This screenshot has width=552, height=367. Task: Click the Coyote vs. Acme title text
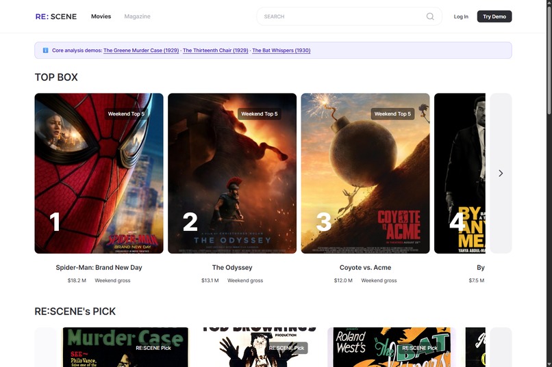pos(365,268)
